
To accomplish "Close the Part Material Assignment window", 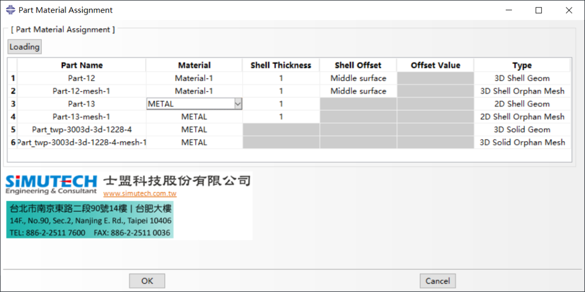I will (x=569, y=10).
